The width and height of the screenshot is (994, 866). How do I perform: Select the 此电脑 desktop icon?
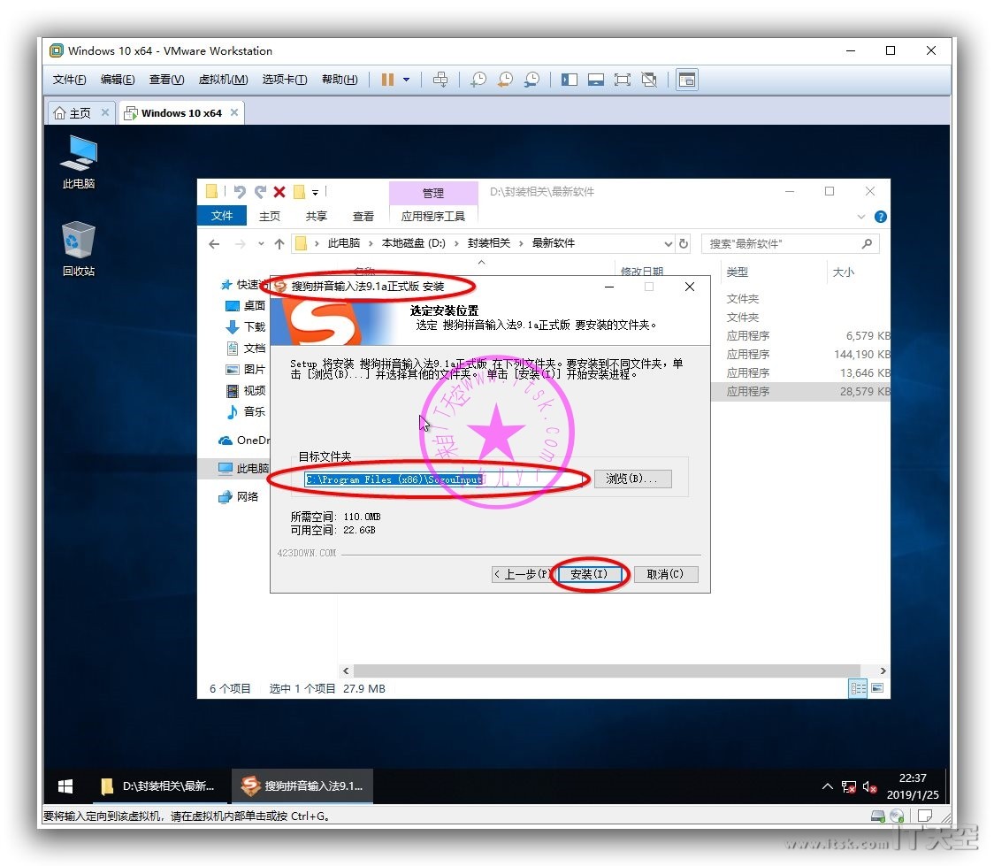click(79, 162)
